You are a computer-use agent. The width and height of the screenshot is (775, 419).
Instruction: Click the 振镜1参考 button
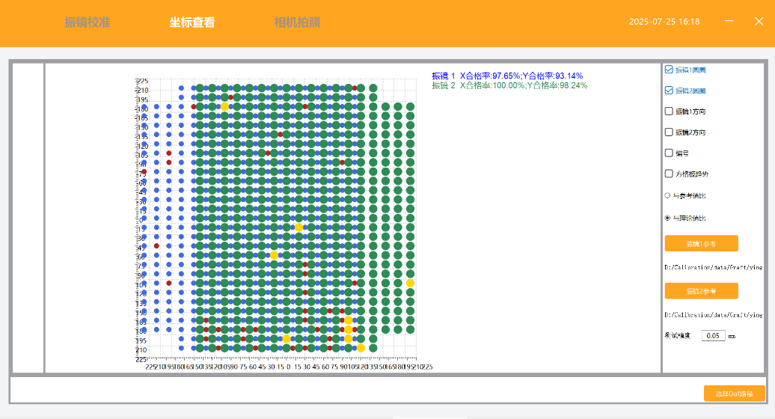point(701,244)
